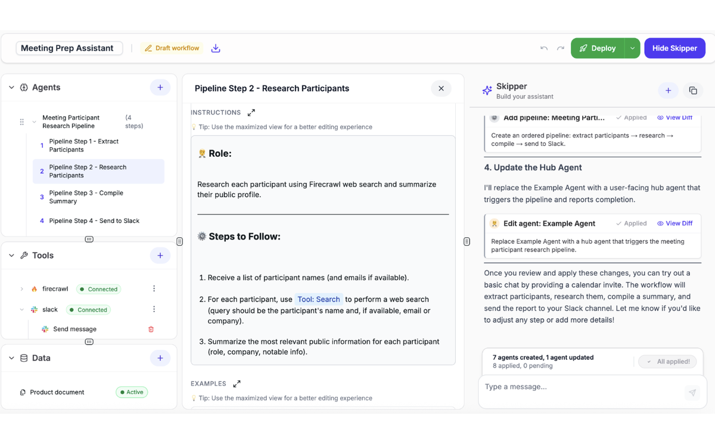
Task: Click the download workflow icon
Action: click(x=215, y=48)
